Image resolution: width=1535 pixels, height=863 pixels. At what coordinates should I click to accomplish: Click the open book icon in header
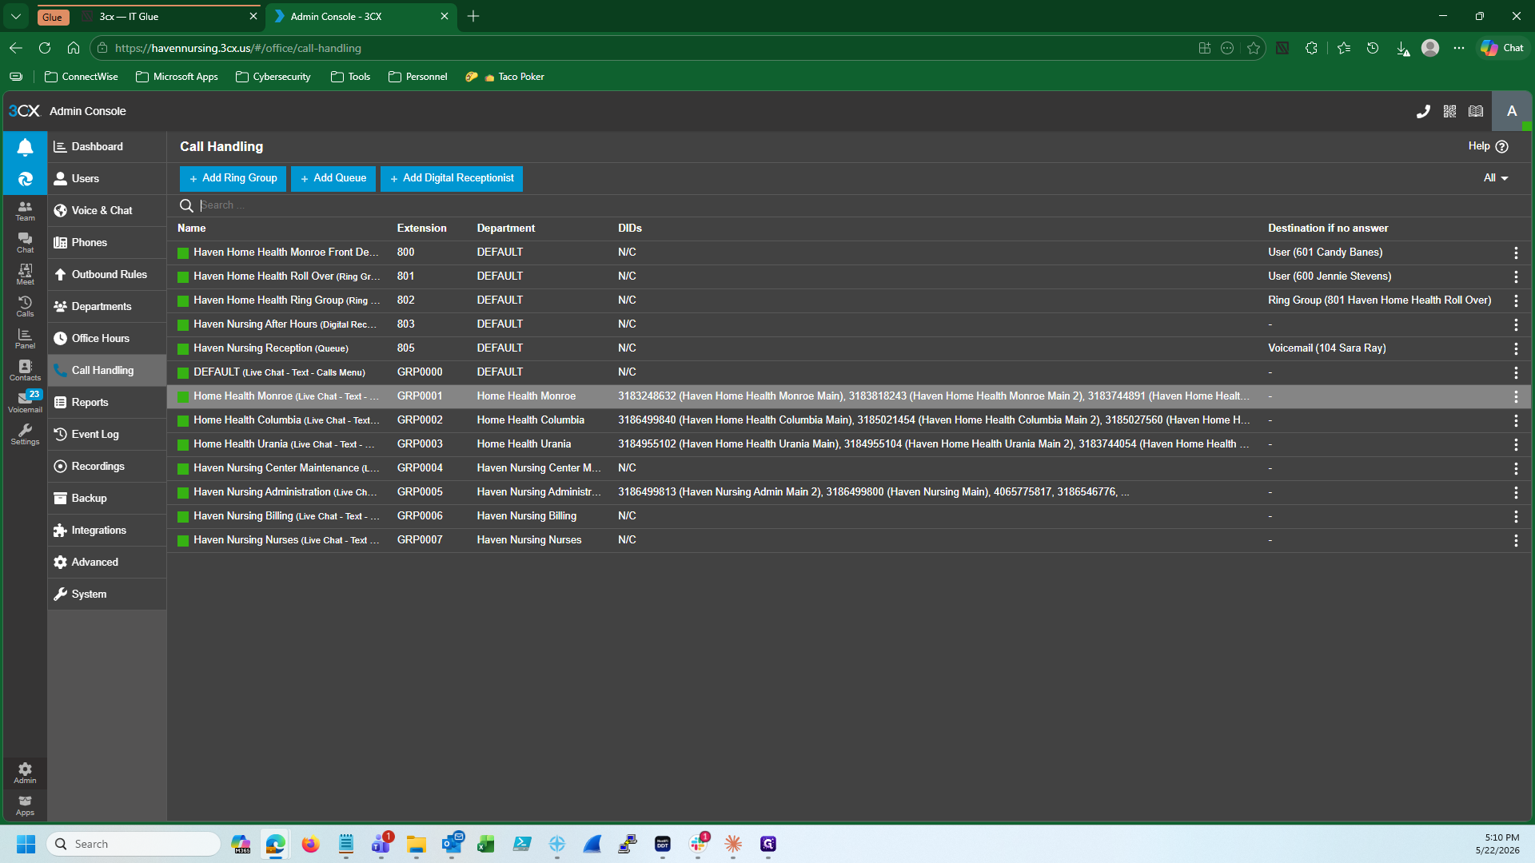[1476, 111]
